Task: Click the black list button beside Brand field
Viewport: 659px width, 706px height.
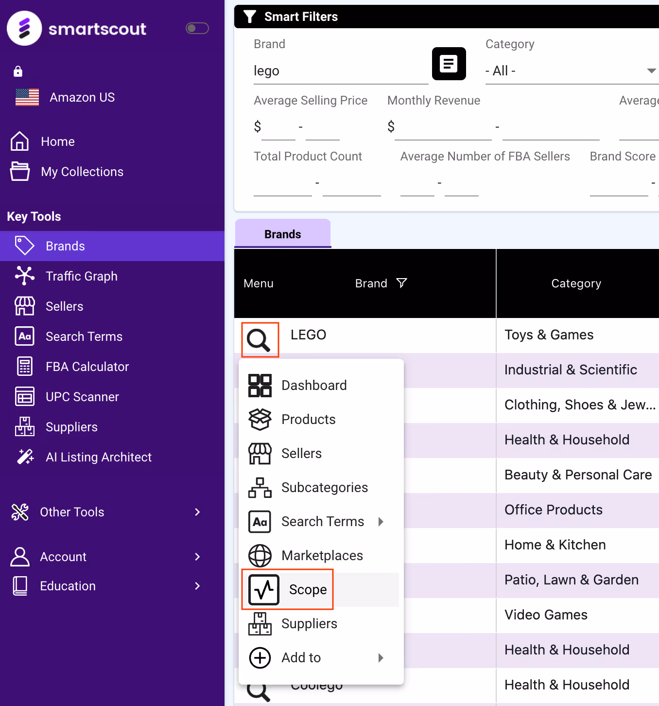Action: pyautogui.click(x=449, y=64)
